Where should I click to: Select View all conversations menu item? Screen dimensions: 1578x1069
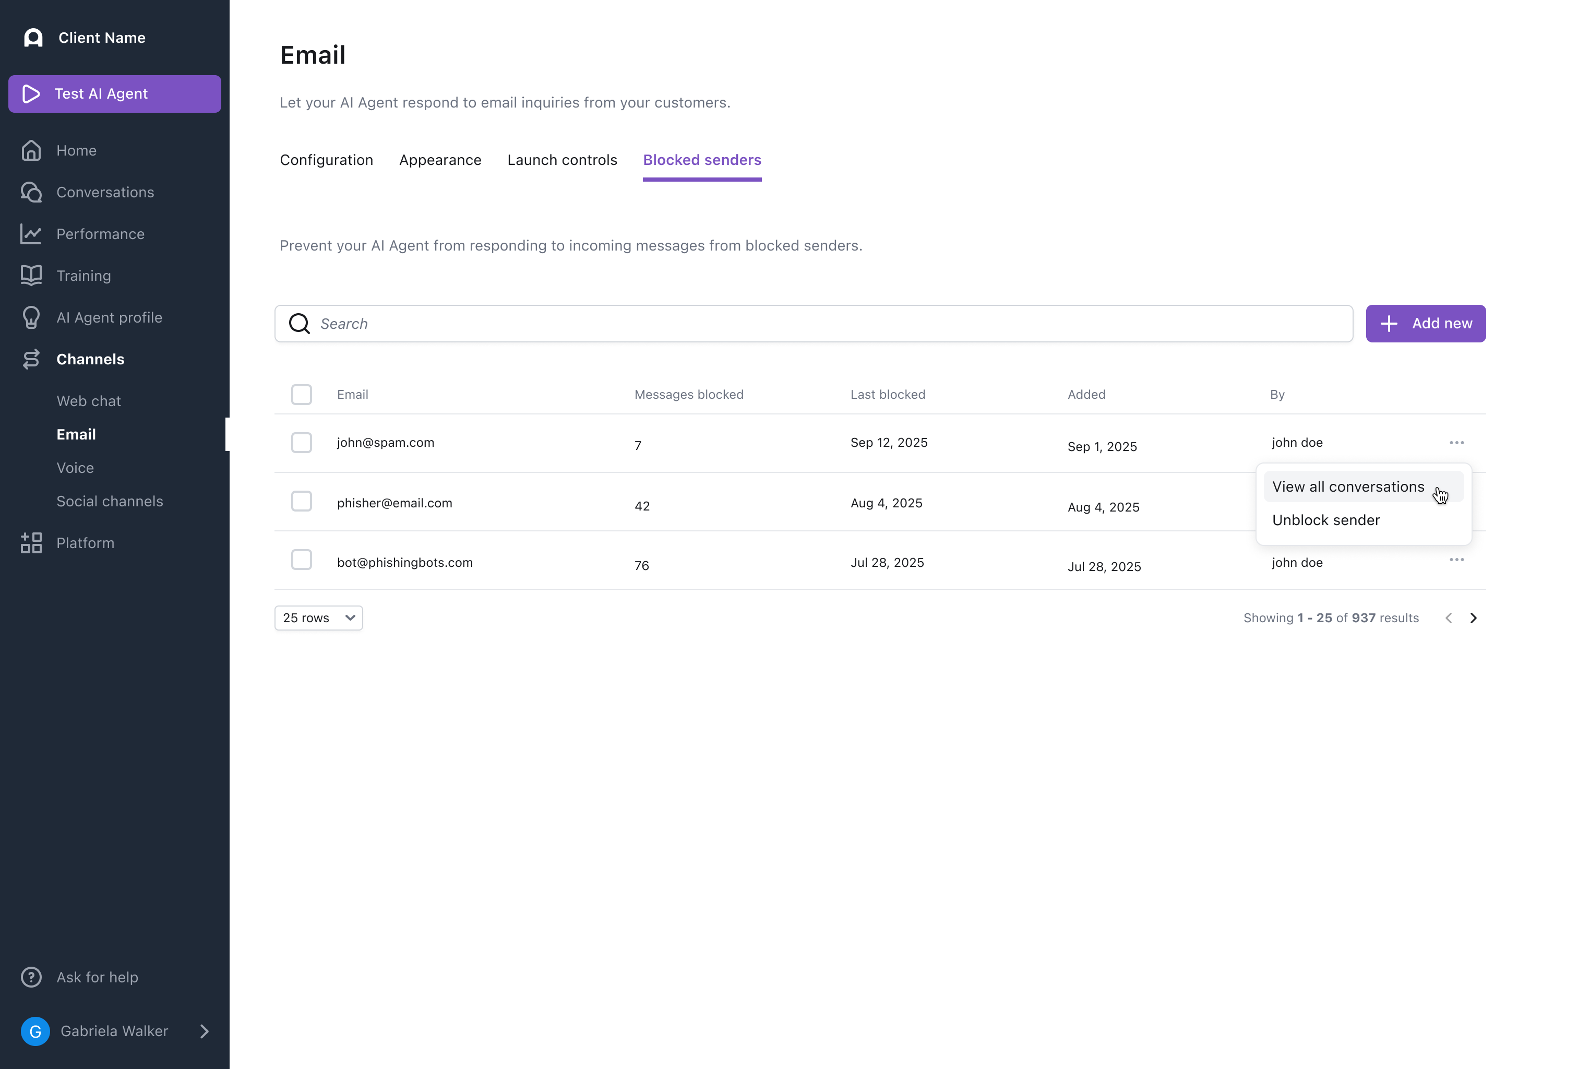point(1348,487)
